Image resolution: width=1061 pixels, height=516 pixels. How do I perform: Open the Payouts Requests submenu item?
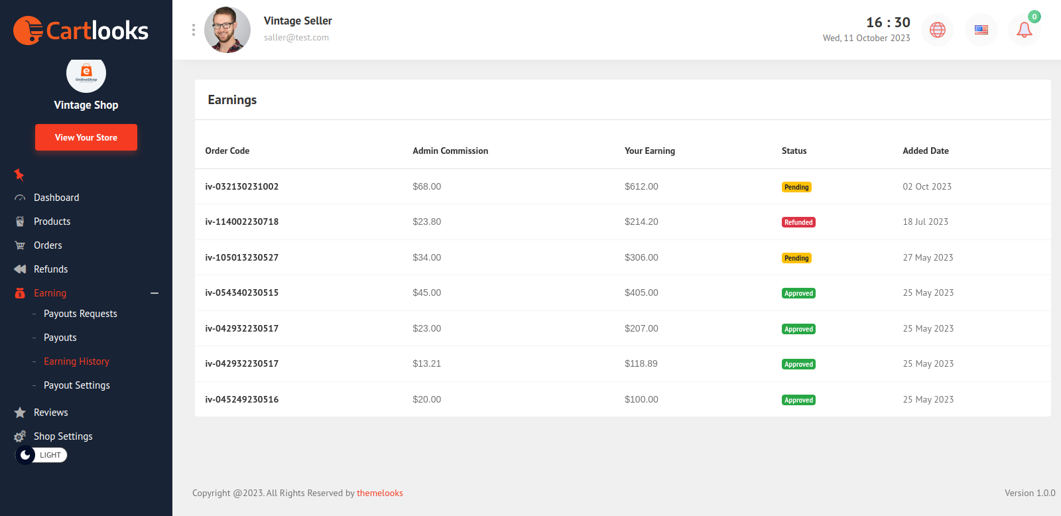pyautogui.click(x=80, y=314)
